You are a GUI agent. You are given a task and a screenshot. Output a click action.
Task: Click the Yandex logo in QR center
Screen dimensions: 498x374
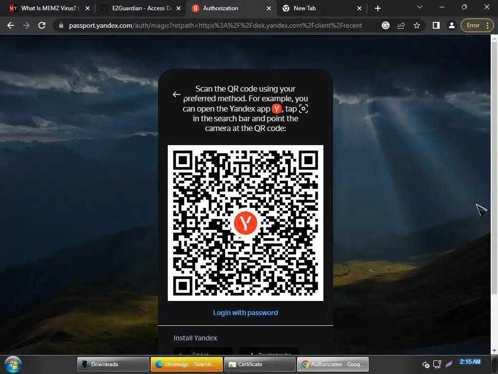pos(246,223)
